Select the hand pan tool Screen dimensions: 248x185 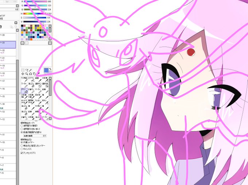click(34, 74)
